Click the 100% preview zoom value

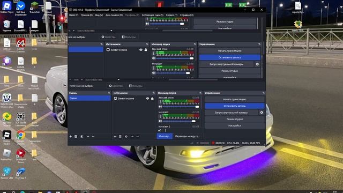[76, 80]
